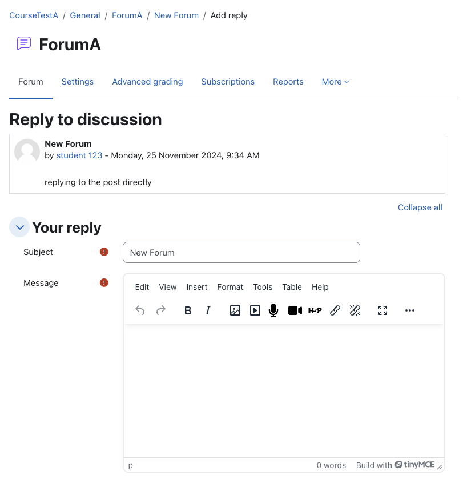Open the More dropdown in navigation tabs
Image resolution: width=467 pixels, height=479 pixels.
click(335, 82)
